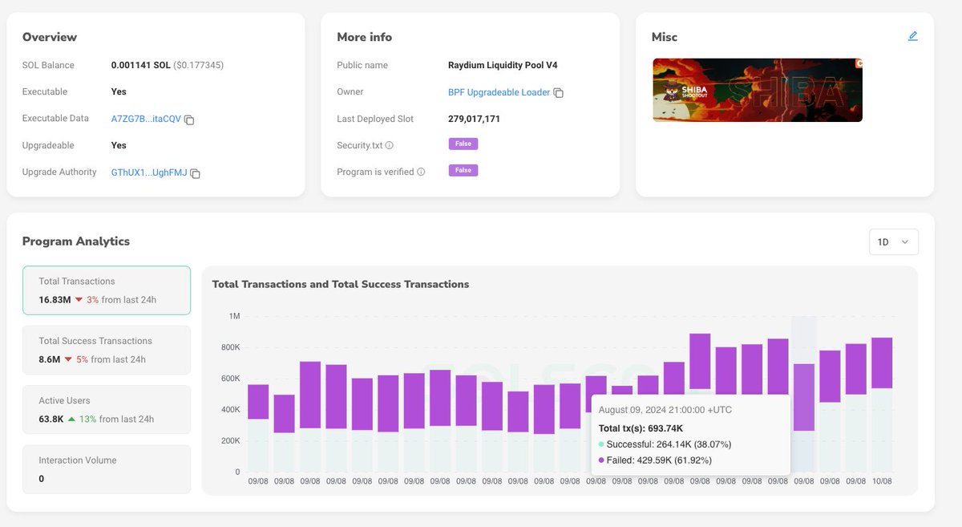The image size is (962, 527).
Task: Click the purple Failed legend dot
Action: 603,460
